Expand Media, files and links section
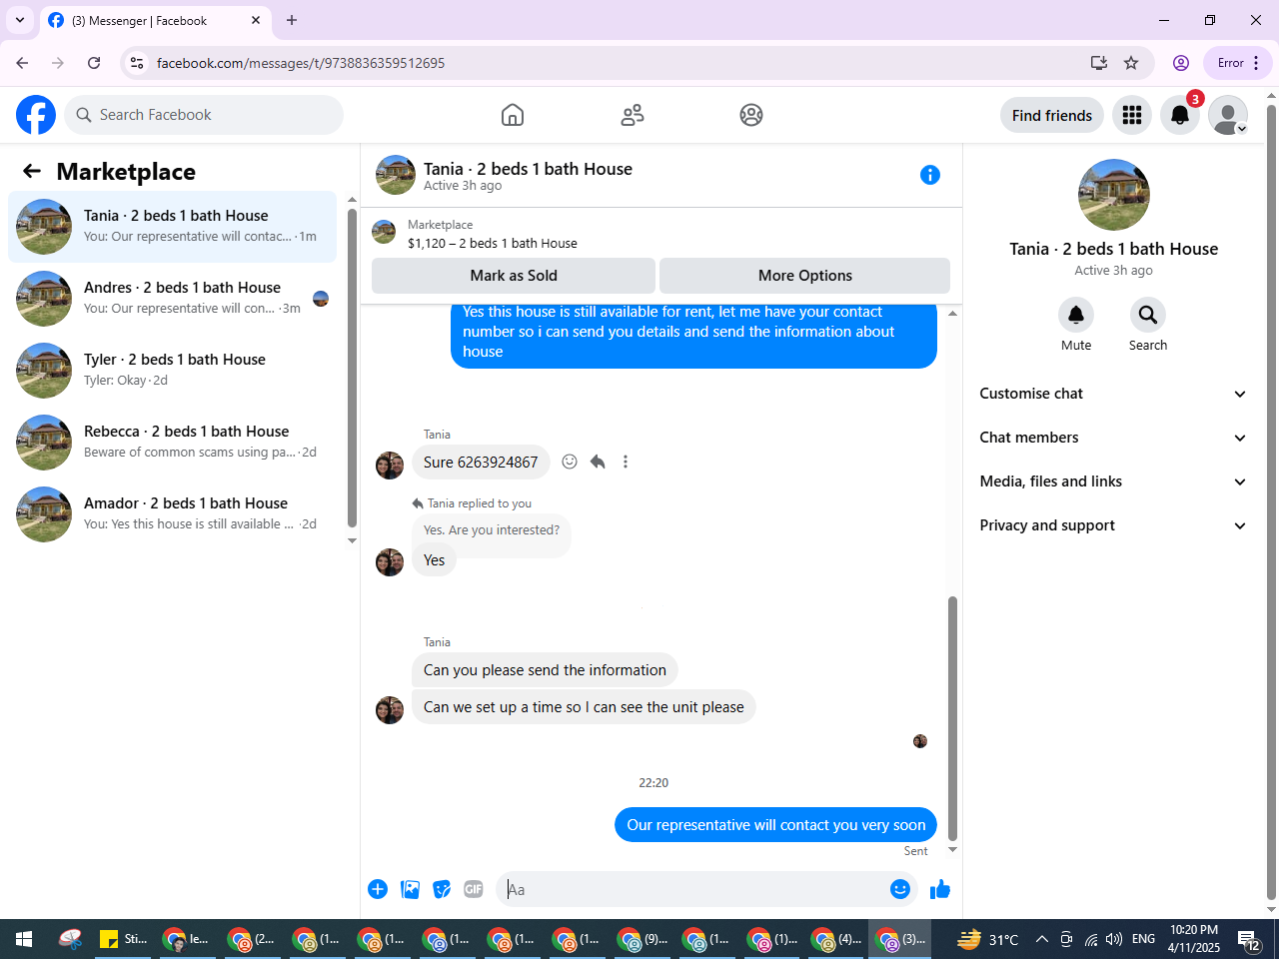The width and height of the screenshot is (1279, 959). tap(1114, 481)
